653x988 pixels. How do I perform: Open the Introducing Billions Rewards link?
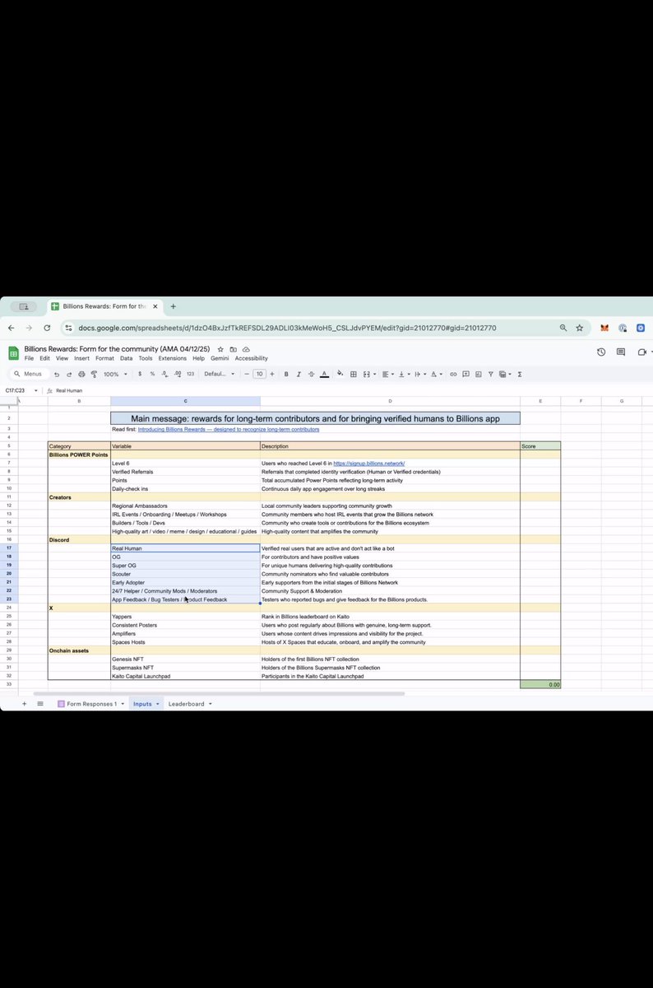229,429
